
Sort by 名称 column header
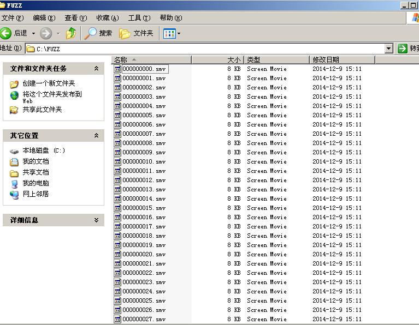pyautogui.click(x=151, y=60)
